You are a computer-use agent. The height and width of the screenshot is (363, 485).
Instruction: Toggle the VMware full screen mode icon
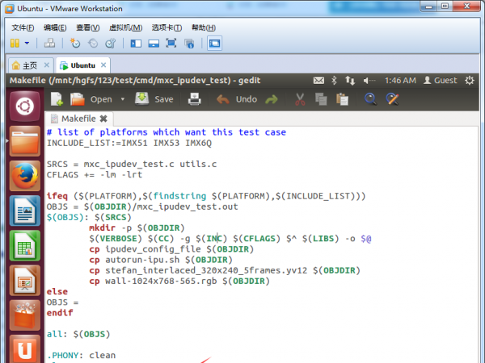click(171, 43)
